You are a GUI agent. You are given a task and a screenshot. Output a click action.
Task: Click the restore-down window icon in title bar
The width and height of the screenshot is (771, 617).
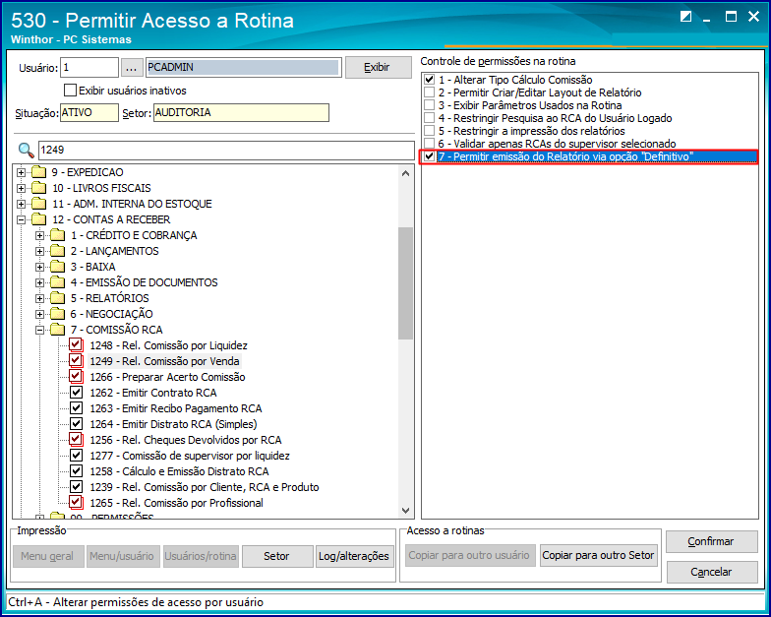point(686,16)
